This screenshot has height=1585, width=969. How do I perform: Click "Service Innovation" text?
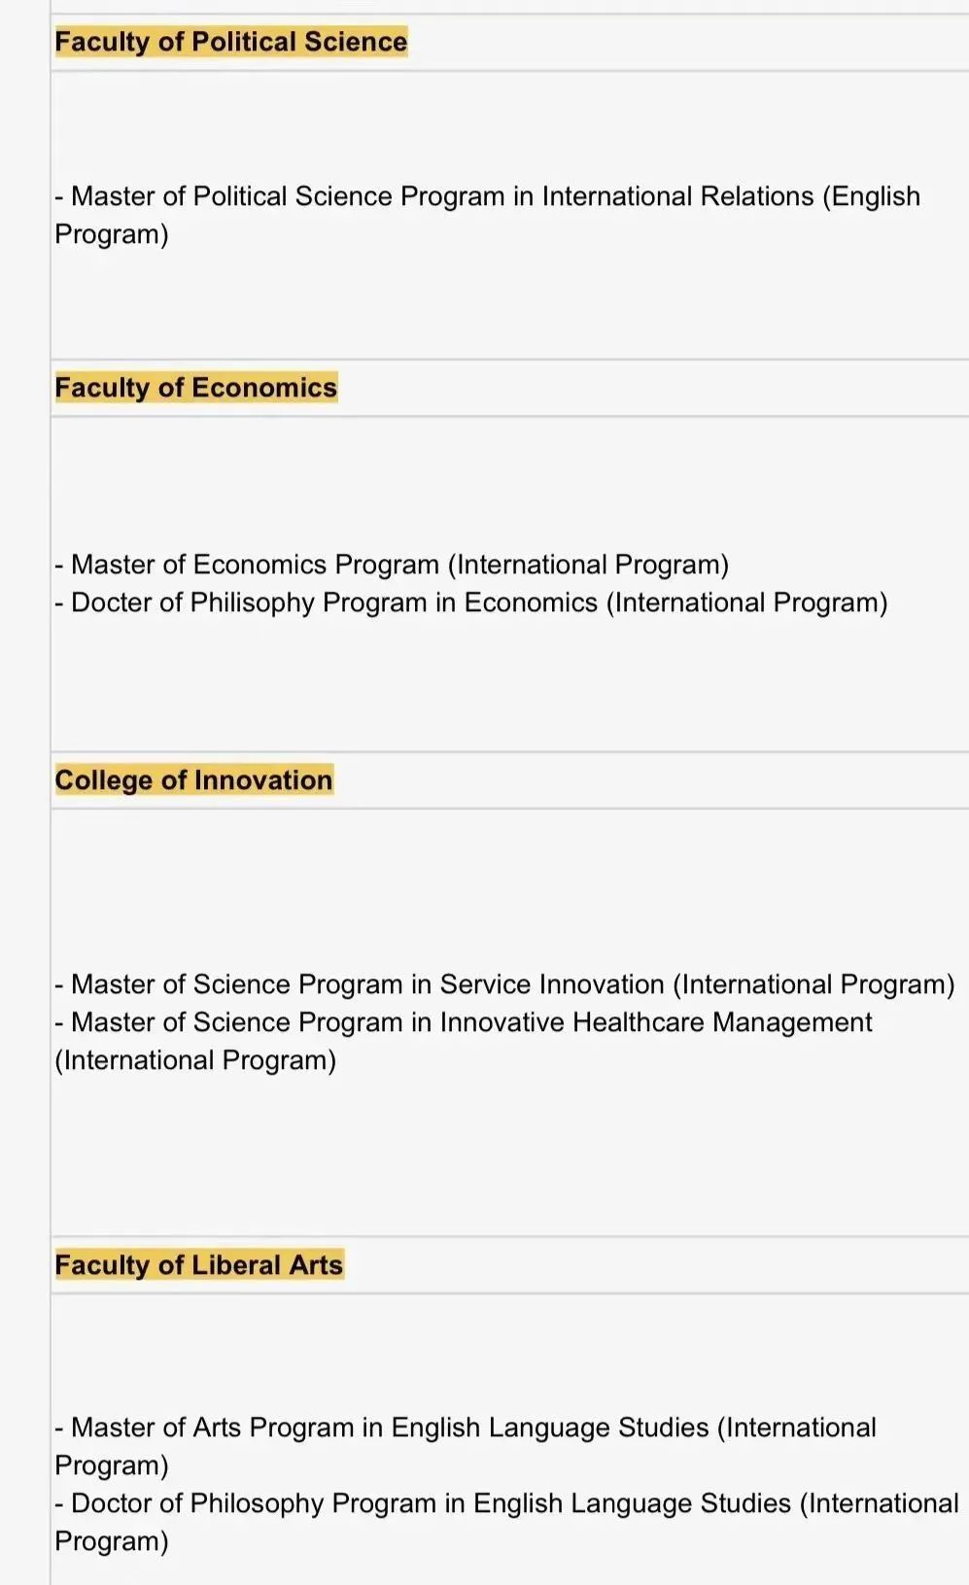click(552, 984)
